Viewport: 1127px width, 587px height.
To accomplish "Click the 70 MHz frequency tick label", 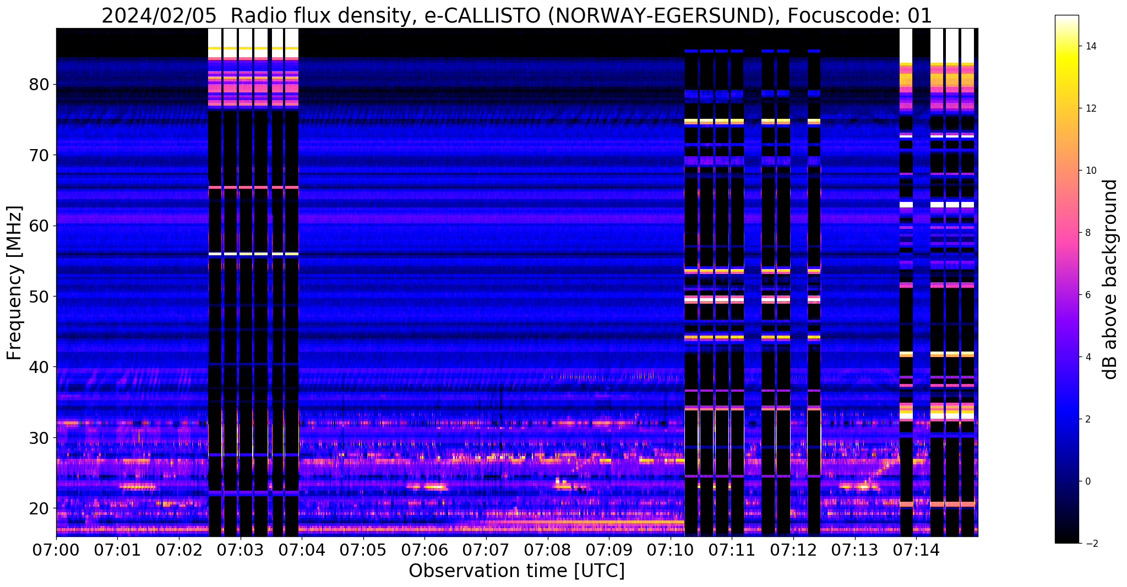I will pyautogui.click(x=40, y=155).
